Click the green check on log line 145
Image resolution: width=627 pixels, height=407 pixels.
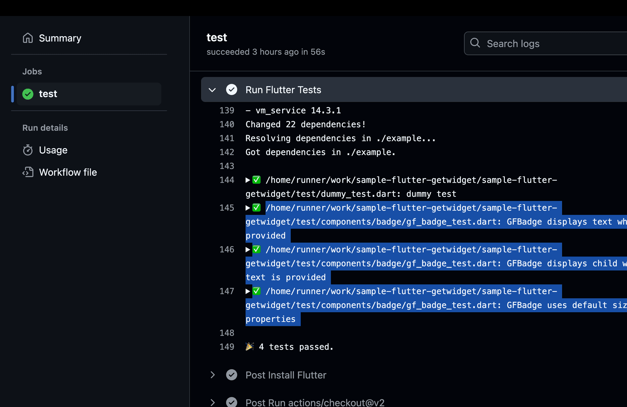(257, 208)
